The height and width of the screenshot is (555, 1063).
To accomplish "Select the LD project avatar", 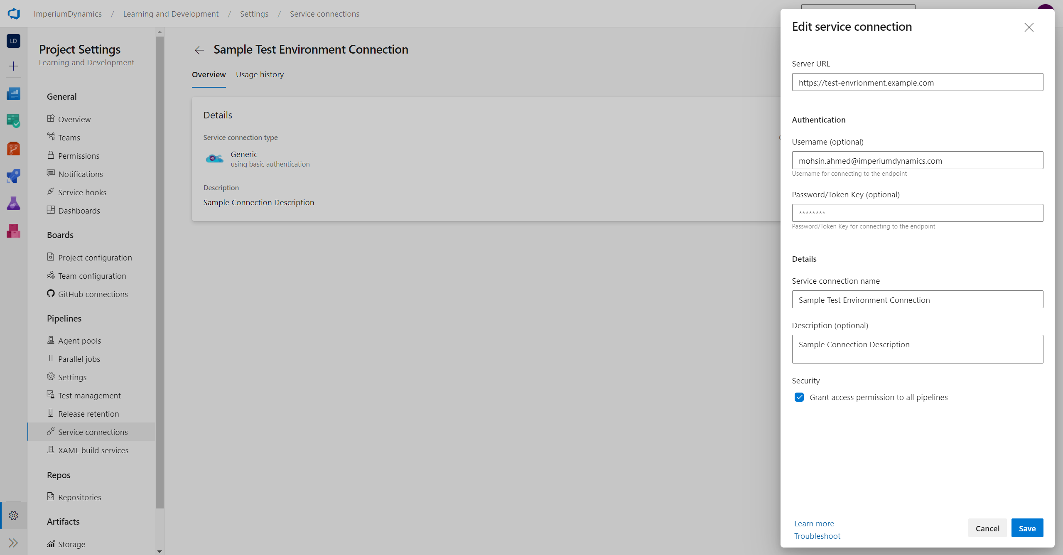I will [x=13, y=41].
